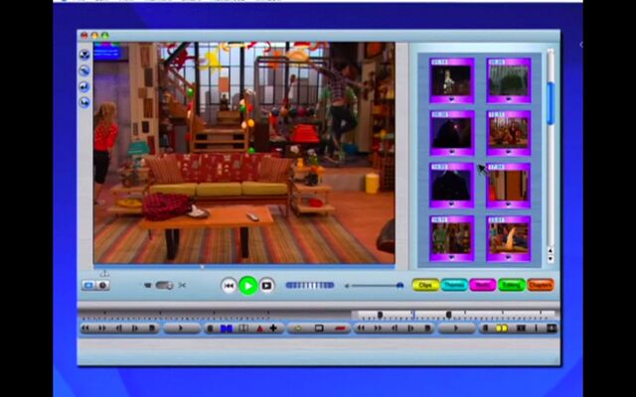Switch to clip viewer mode button
Image resolution: width=636 pixels, height=397 pixels.
(x=88, y=285)
